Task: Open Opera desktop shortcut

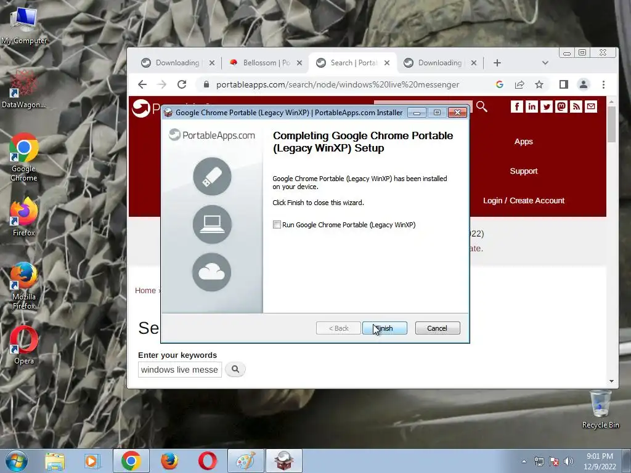Action: point(24,346)
